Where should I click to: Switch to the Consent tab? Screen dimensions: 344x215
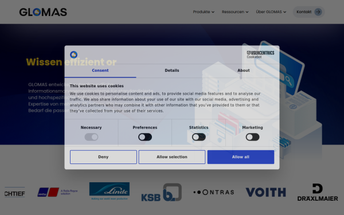click(x=100, y=71)
